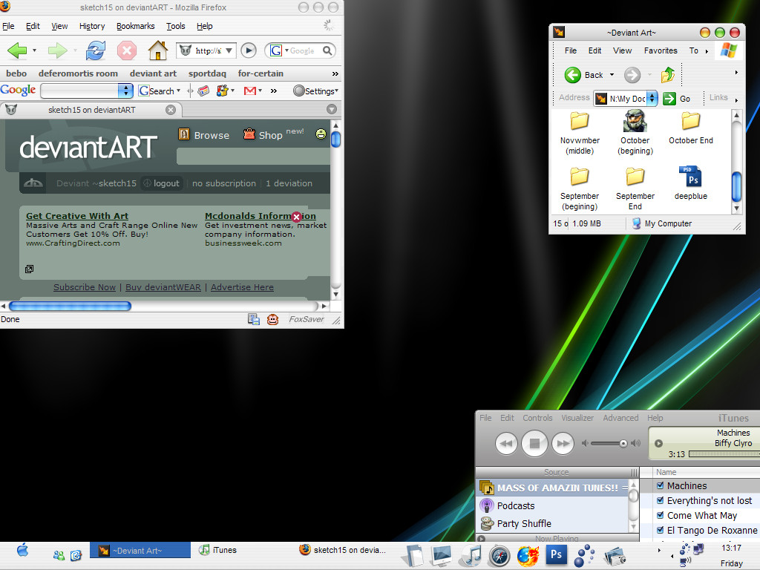
Task: Open Firefox Bookmarks menu
Action: click(x=135, y=26)
